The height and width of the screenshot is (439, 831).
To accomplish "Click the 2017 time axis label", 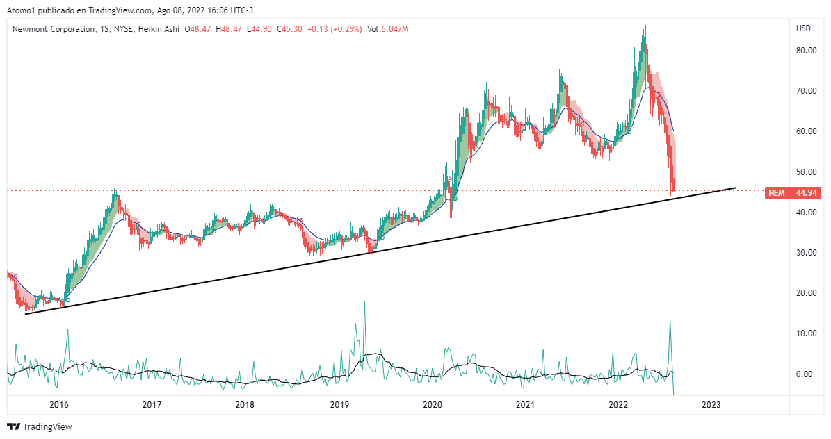I will [152, 405].
